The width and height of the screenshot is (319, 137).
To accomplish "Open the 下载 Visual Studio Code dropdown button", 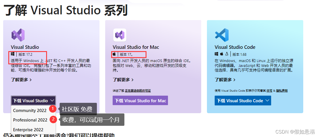I will tap(243, 101).
